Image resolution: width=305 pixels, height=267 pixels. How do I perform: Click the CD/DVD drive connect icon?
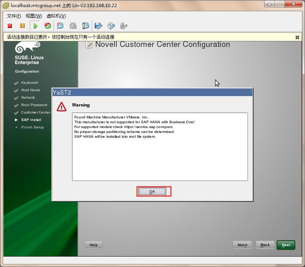[111, 26]
